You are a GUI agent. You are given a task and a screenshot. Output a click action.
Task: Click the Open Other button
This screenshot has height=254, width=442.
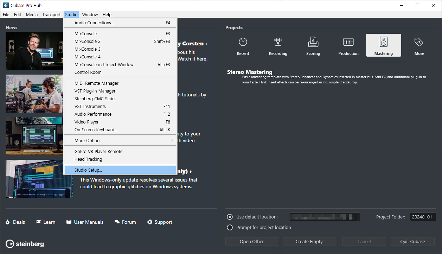(252, 241)
